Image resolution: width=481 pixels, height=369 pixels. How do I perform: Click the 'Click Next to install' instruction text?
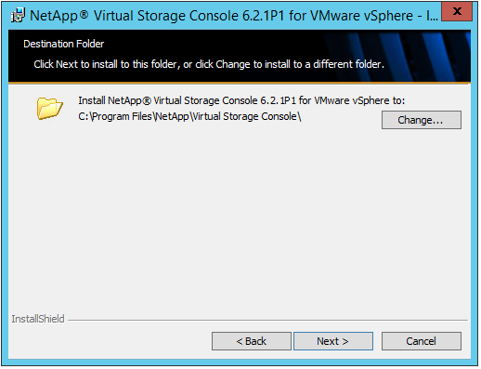209,64
